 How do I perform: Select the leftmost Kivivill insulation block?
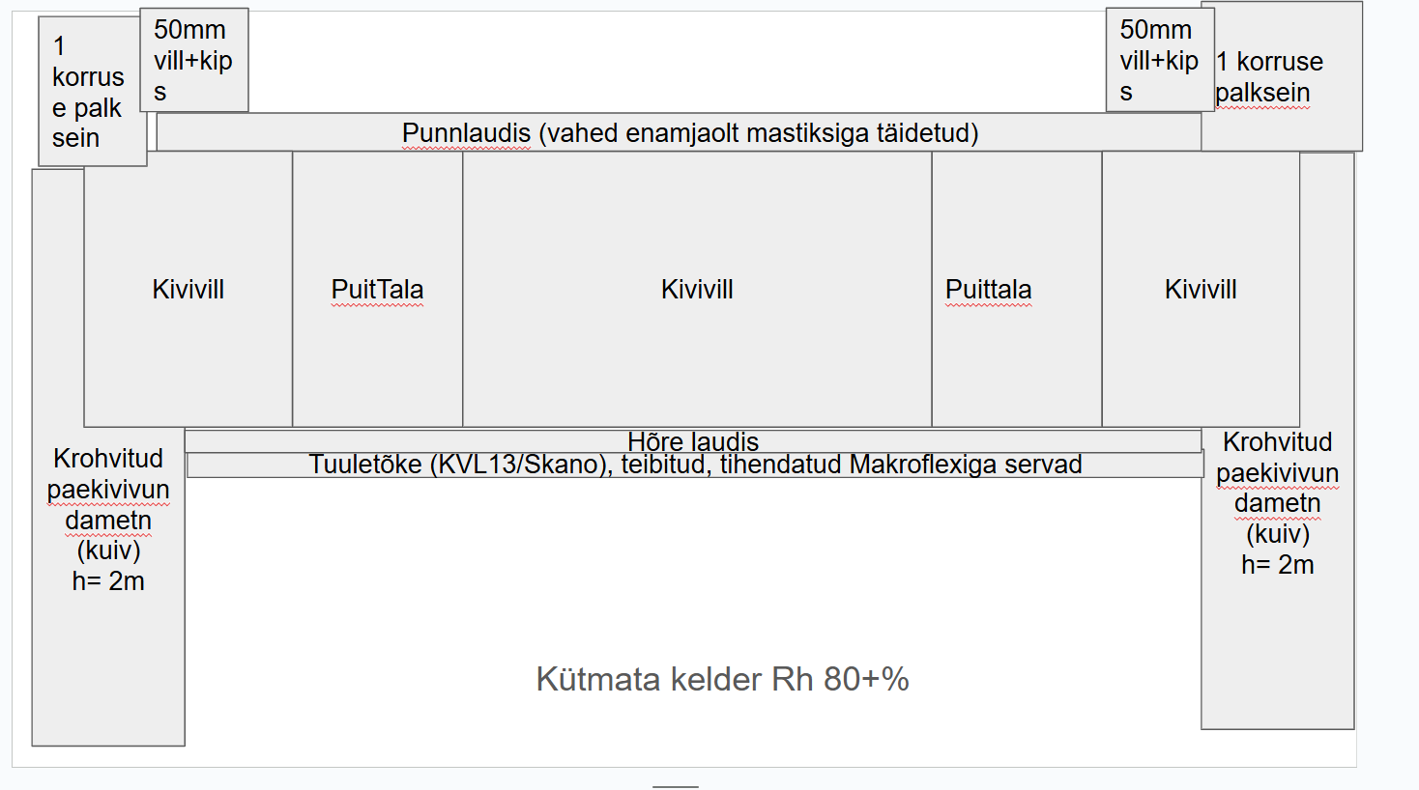pos(188,289)
